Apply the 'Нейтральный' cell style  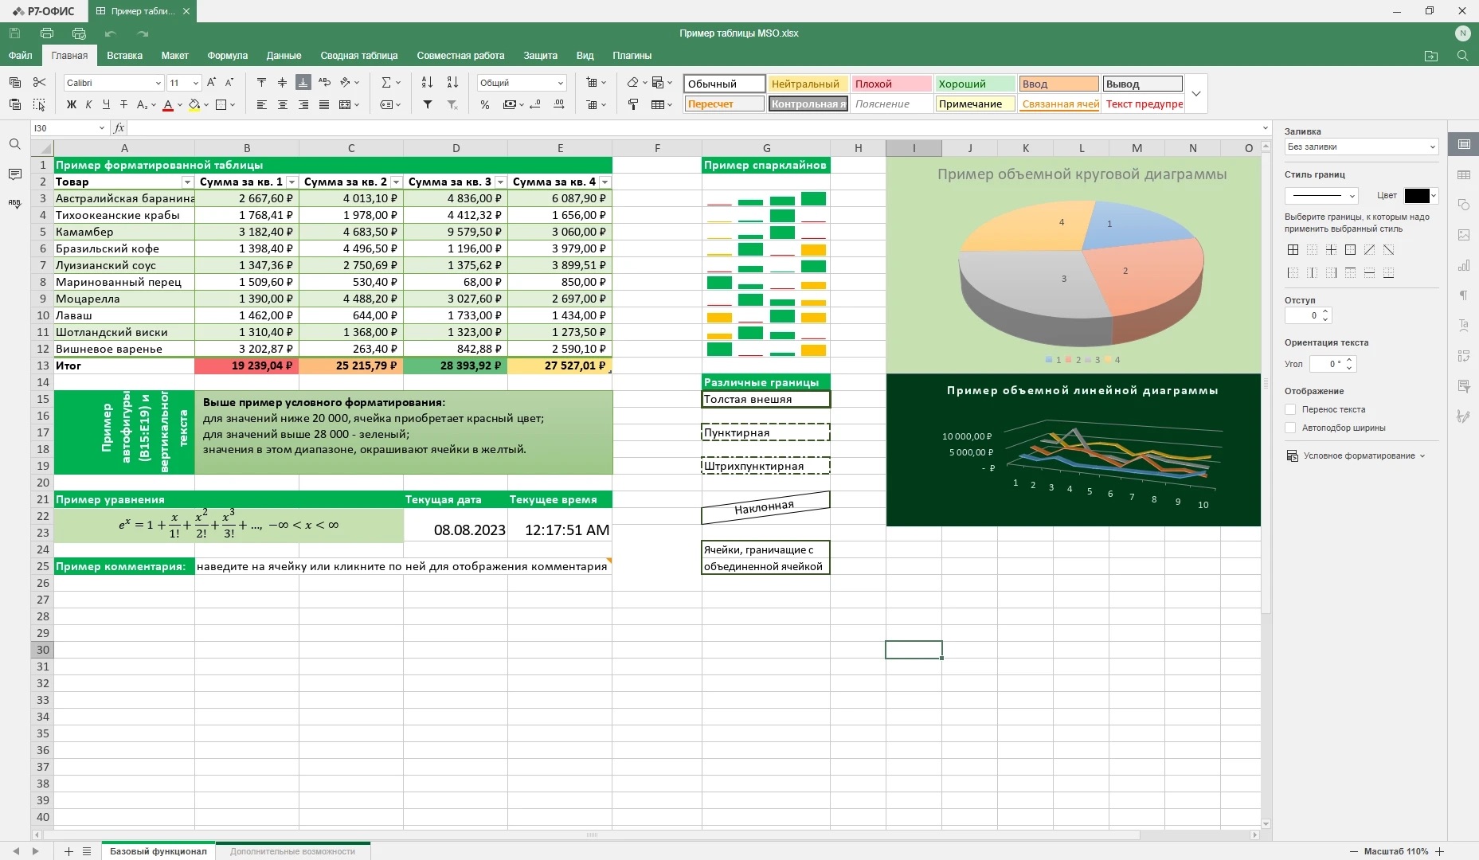[x=808, y=84]
